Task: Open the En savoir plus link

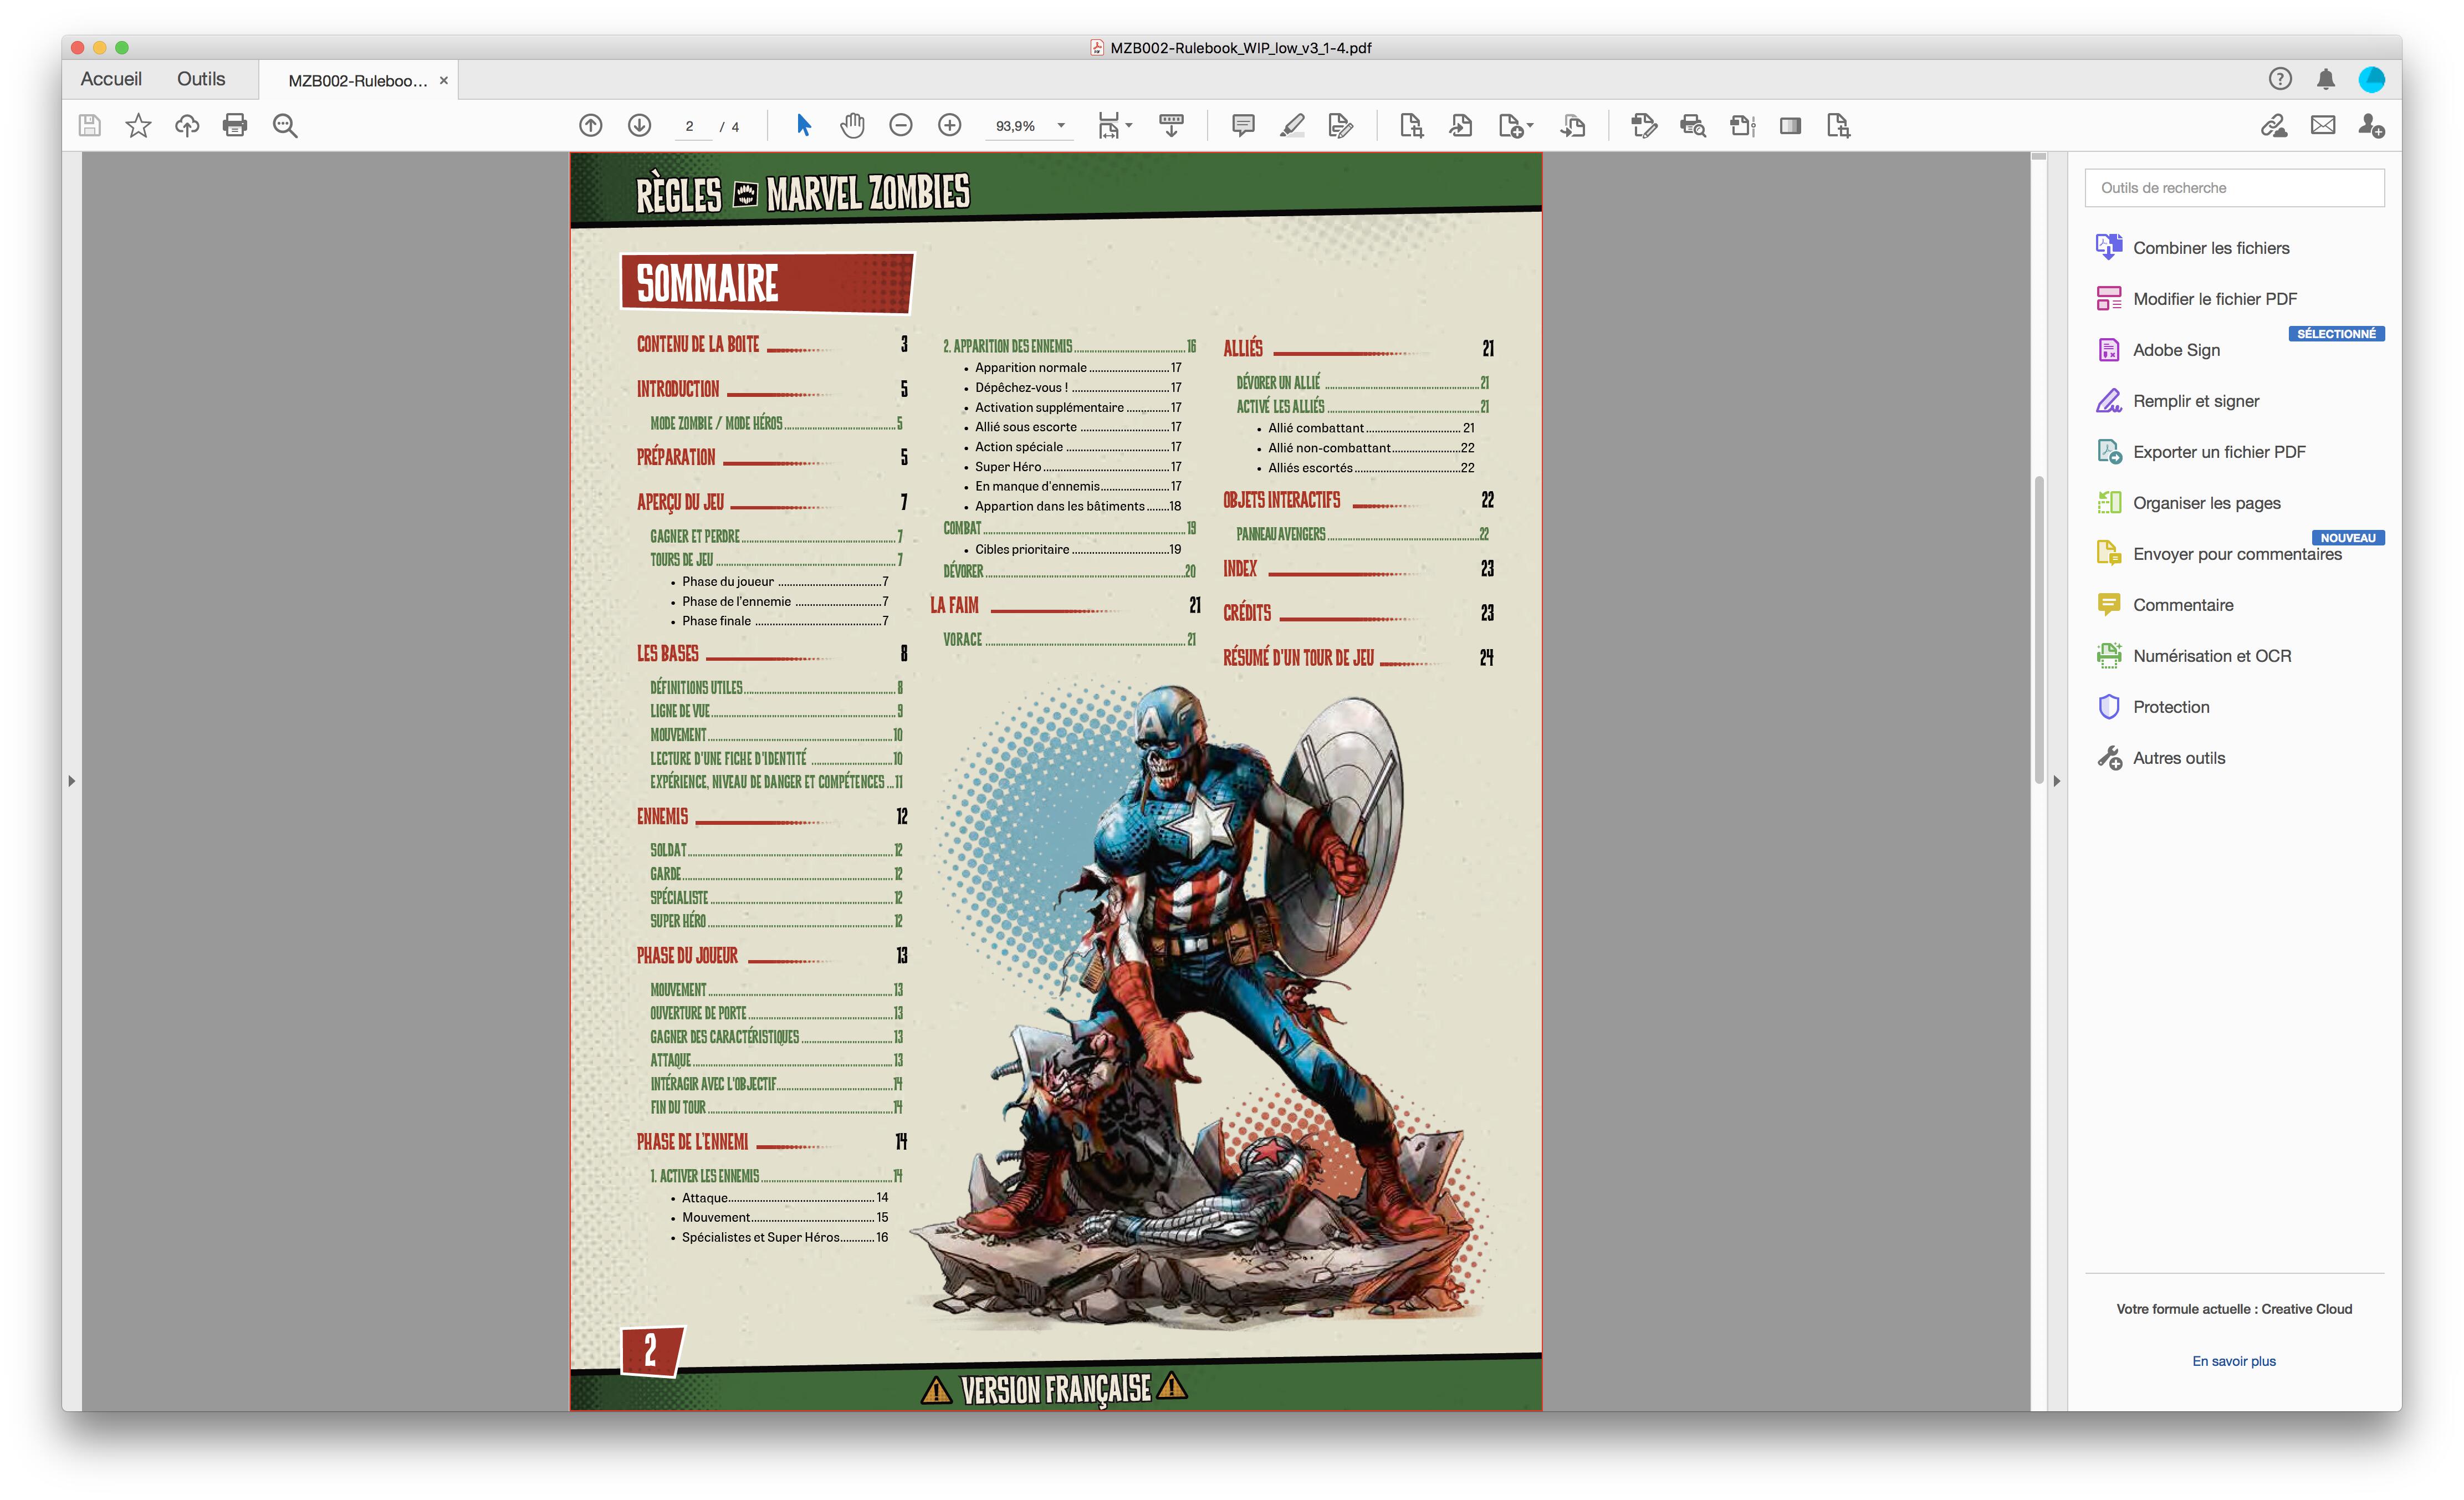Action: 2233,1361
